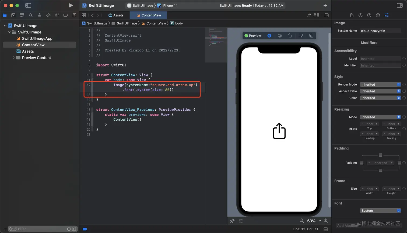Open the report navigator
This screenshot has height=233, width=407.
74,15
